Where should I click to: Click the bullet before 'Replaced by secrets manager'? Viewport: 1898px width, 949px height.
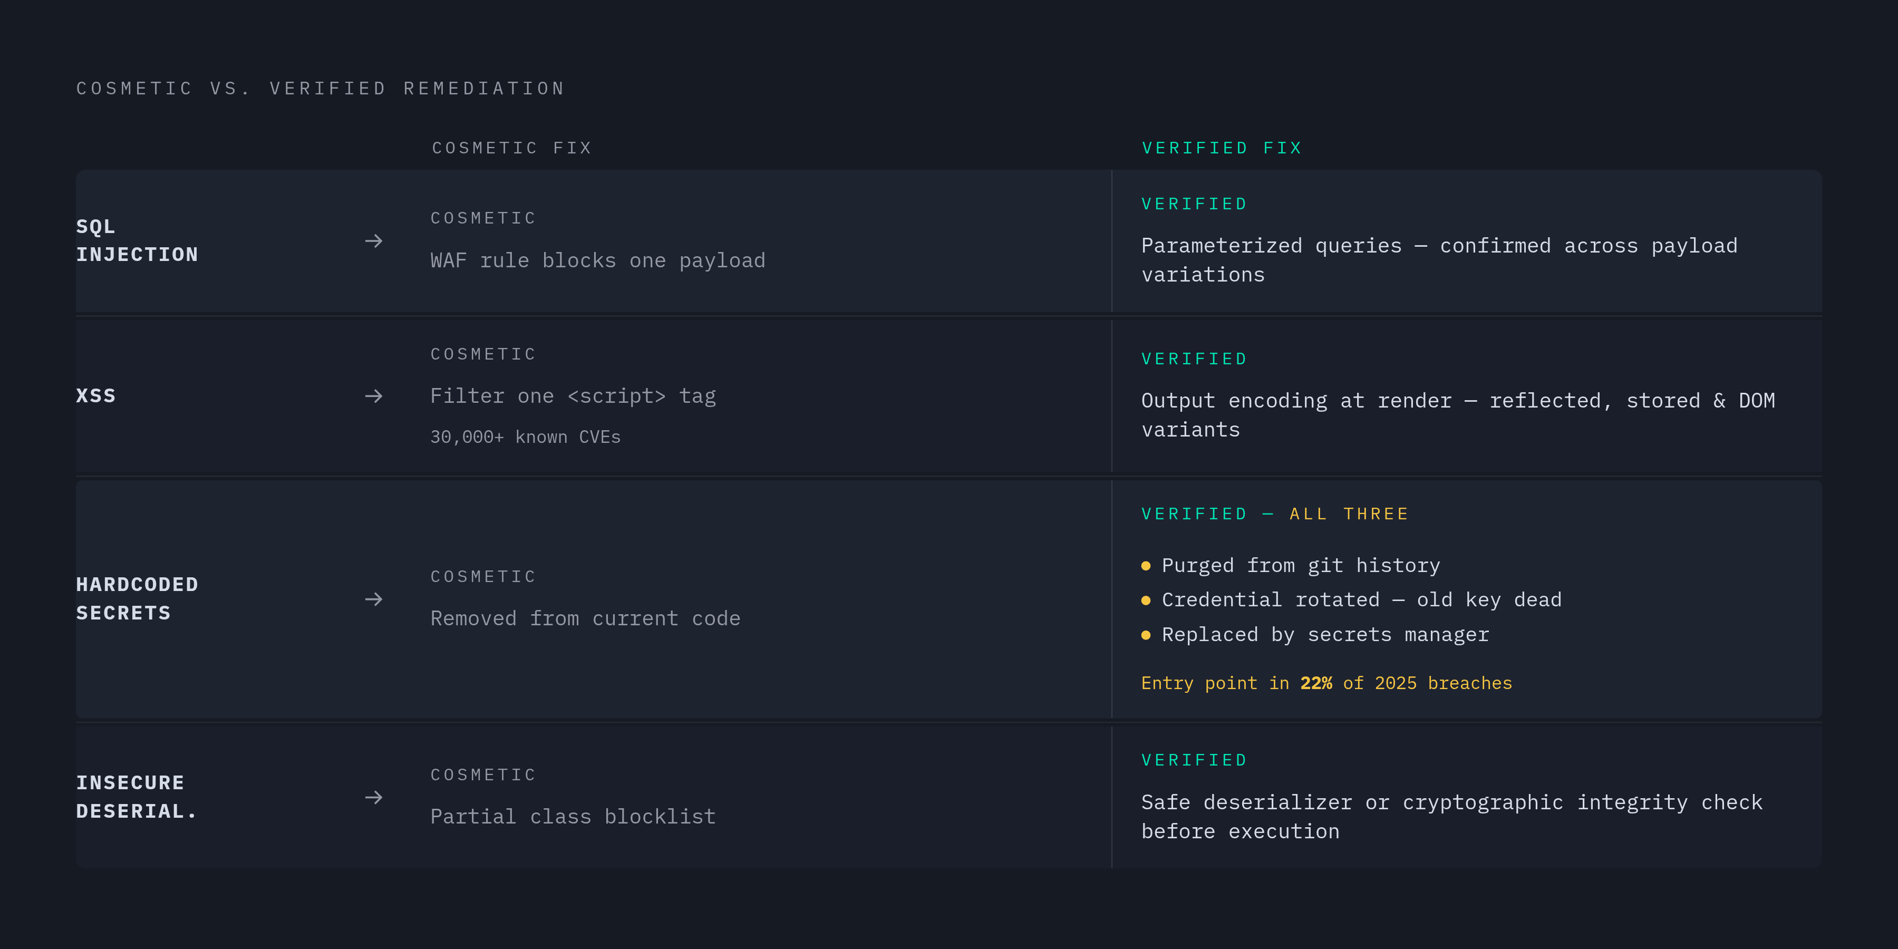click(1146, 635)
